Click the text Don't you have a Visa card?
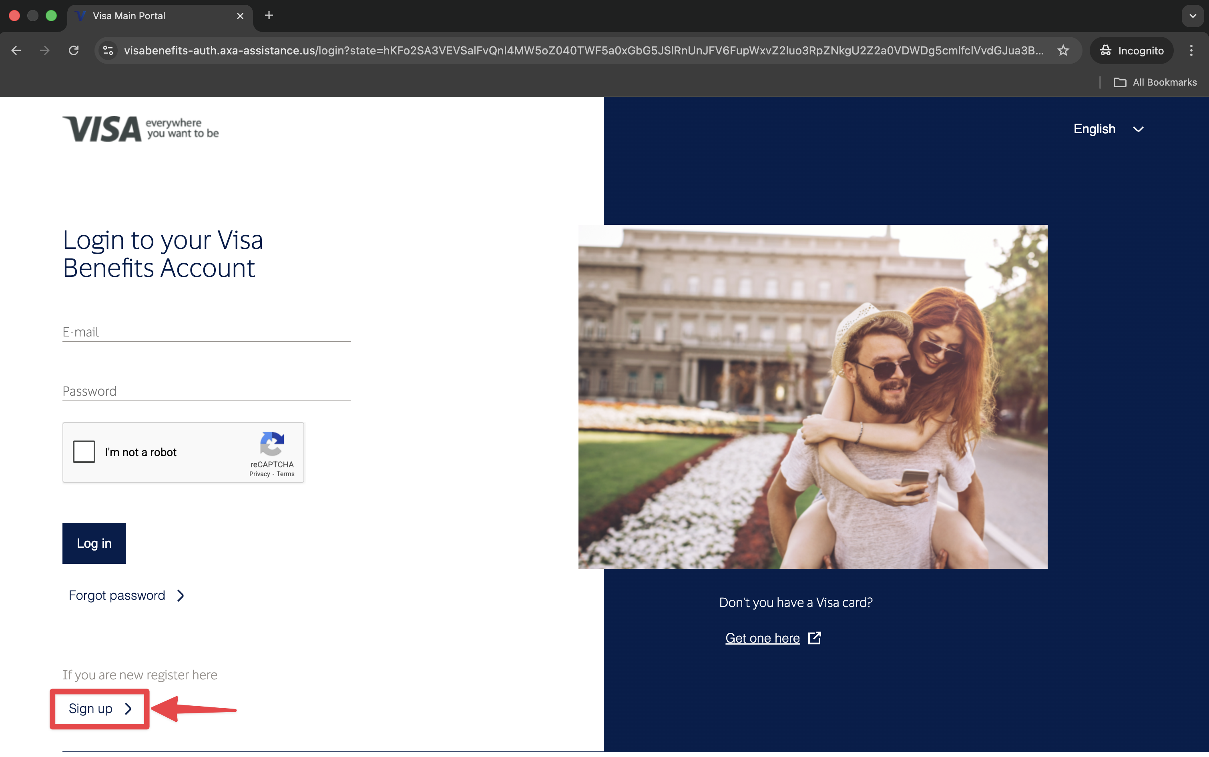This screenshot has height=757, width=1209. pos(796,602)
